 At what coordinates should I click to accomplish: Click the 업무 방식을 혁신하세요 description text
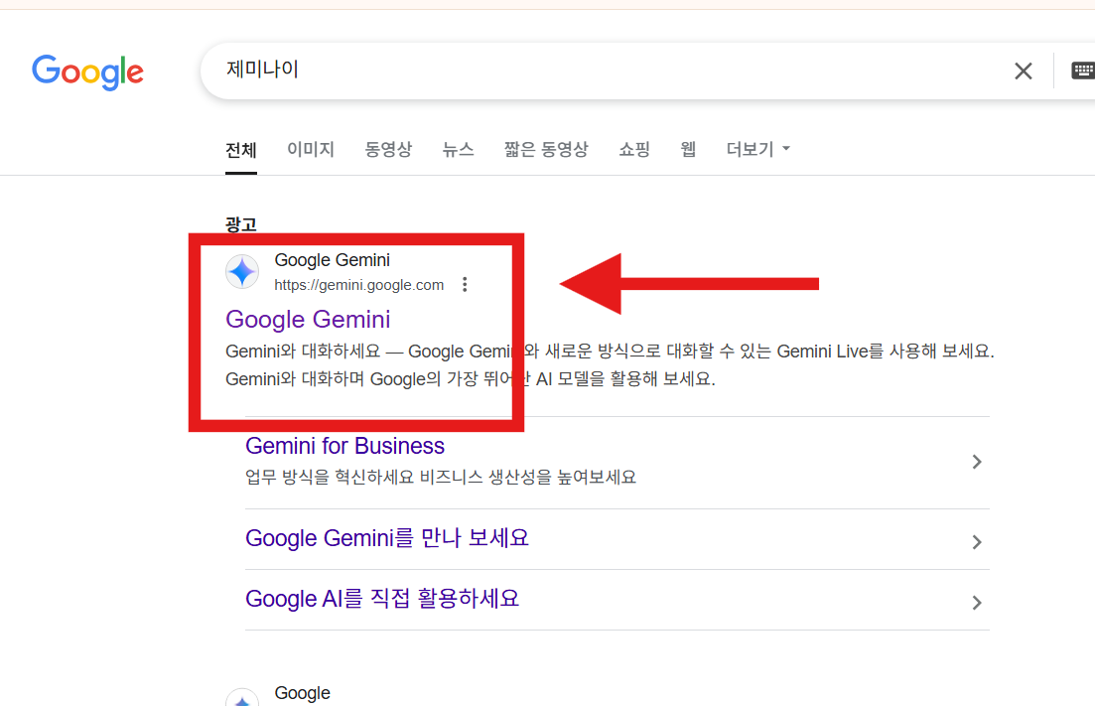point(441,478)
